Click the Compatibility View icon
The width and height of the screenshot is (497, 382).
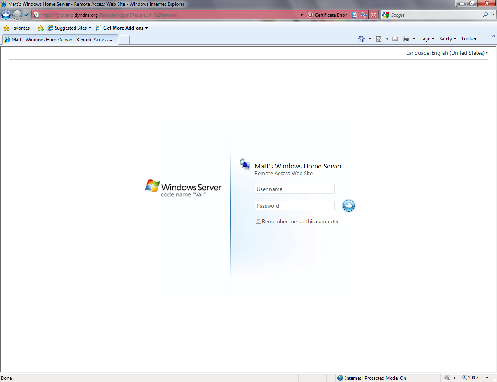[x=355, y=15]
